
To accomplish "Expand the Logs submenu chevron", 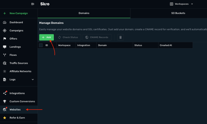I will 33,80.
